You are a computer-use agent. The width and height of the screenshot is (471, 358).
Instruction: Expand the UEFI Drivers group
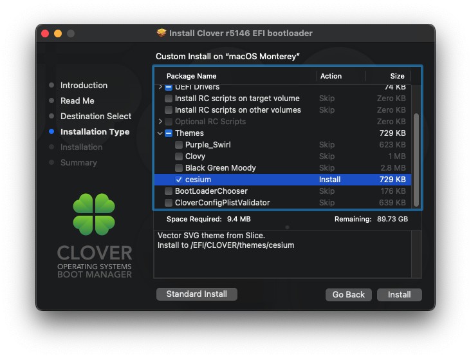point(160,87)
